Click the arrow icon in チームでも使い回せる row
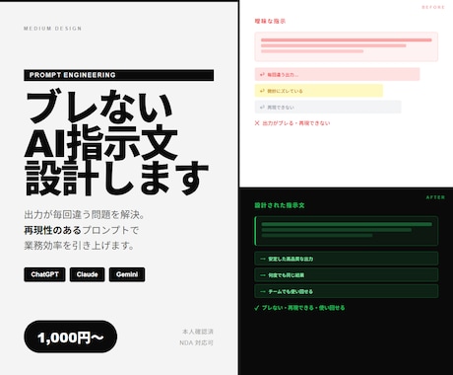 (x=263, y=292)
